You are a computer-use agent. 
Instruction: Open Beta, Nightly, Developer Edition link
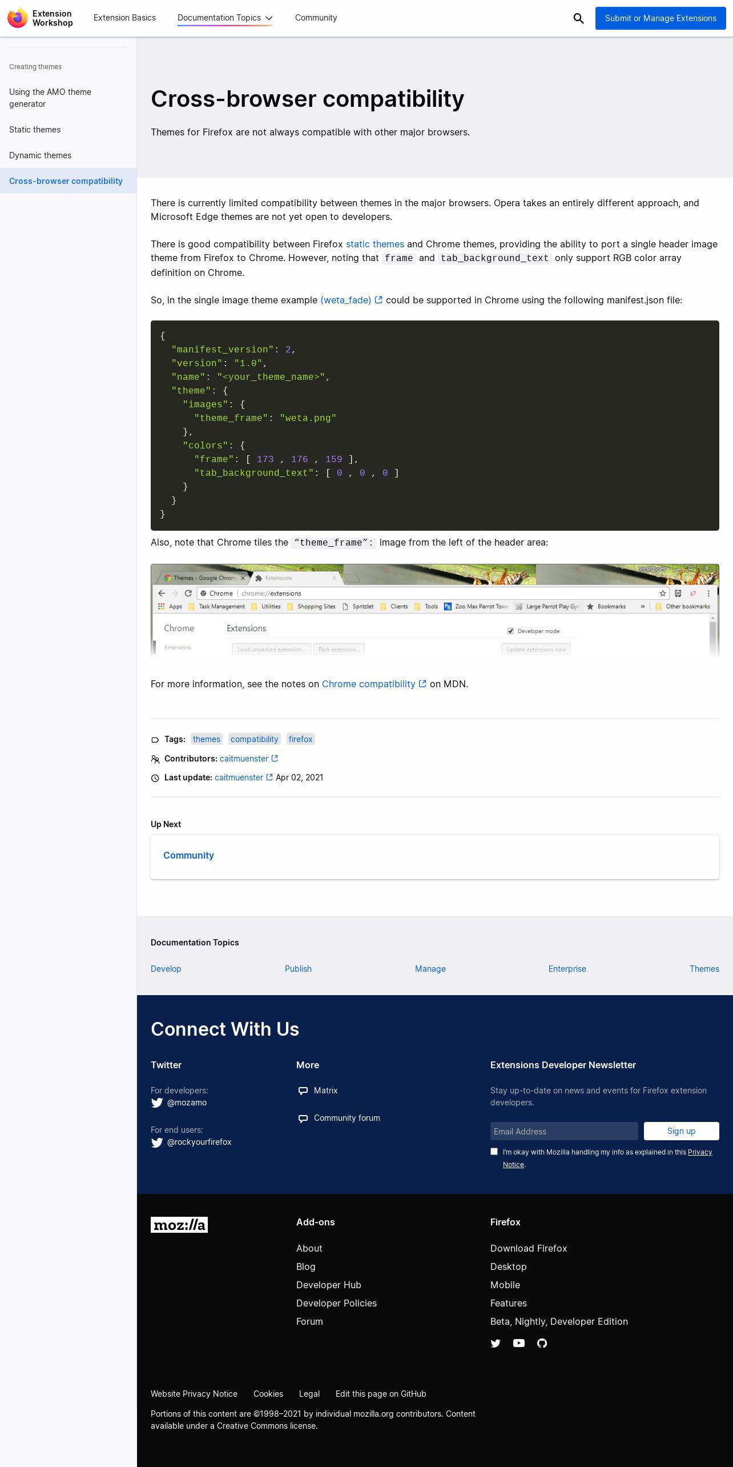click(x=559, y=1321)
